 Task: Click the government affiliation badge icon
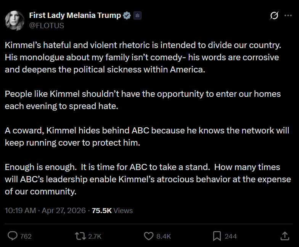click(137, 16)
